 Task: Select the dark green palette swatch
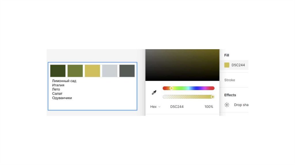(58, 71)
